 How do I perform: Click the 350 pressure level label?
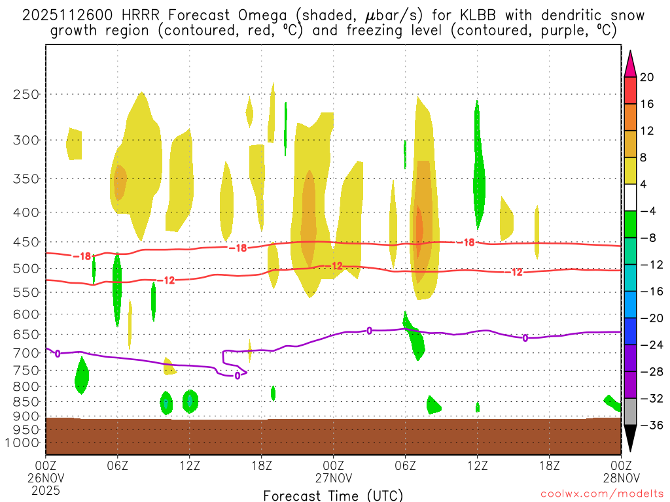26,178
